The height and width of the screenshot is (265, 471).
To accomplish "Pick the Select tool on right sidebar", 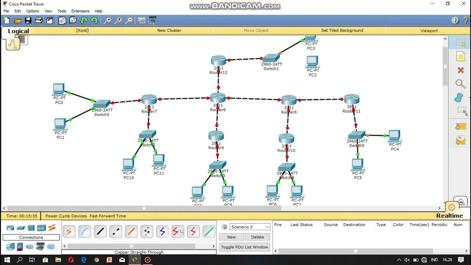I will [x=461, y=42].
